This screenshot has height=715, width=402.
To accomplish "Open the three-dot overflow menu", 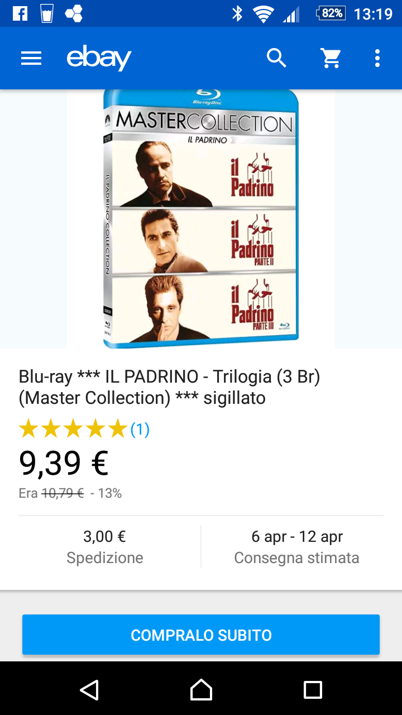I will [x=377, y=58].
